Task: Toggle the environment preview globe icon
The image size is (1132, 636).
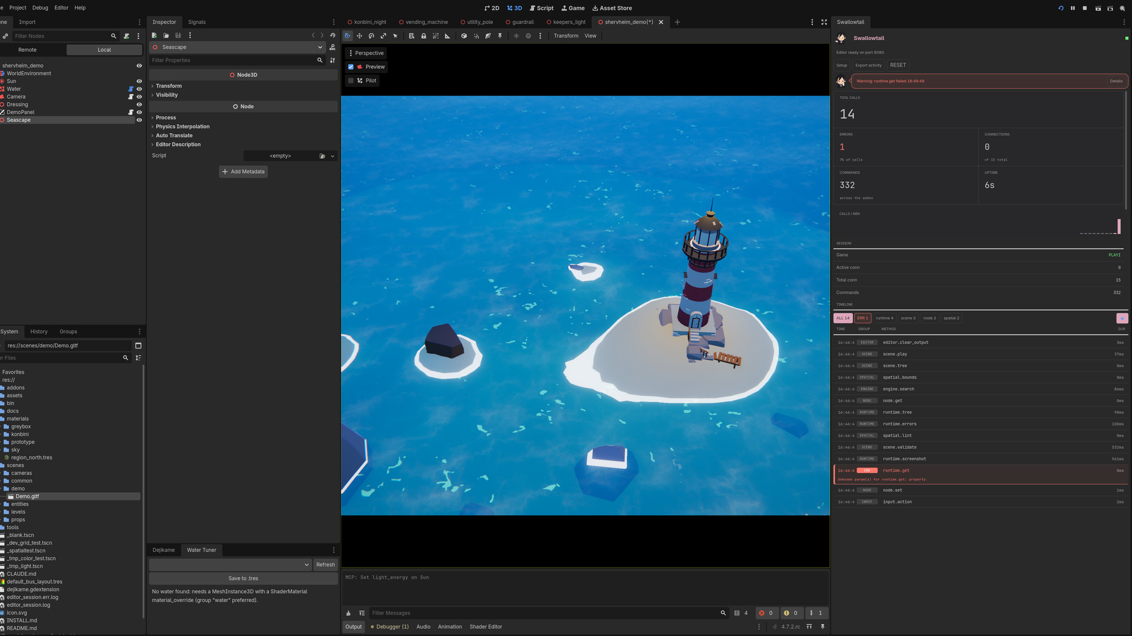Action: (528, 36)
